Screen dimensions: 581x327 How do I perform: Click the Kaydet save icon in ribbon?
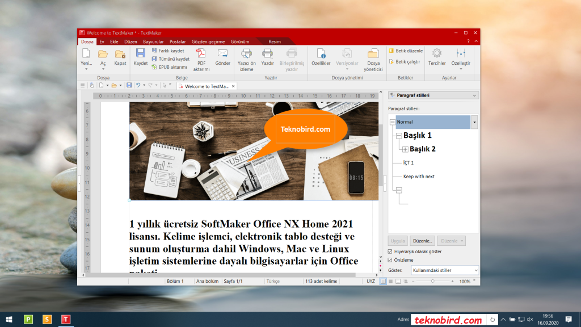tap(141, 54)
